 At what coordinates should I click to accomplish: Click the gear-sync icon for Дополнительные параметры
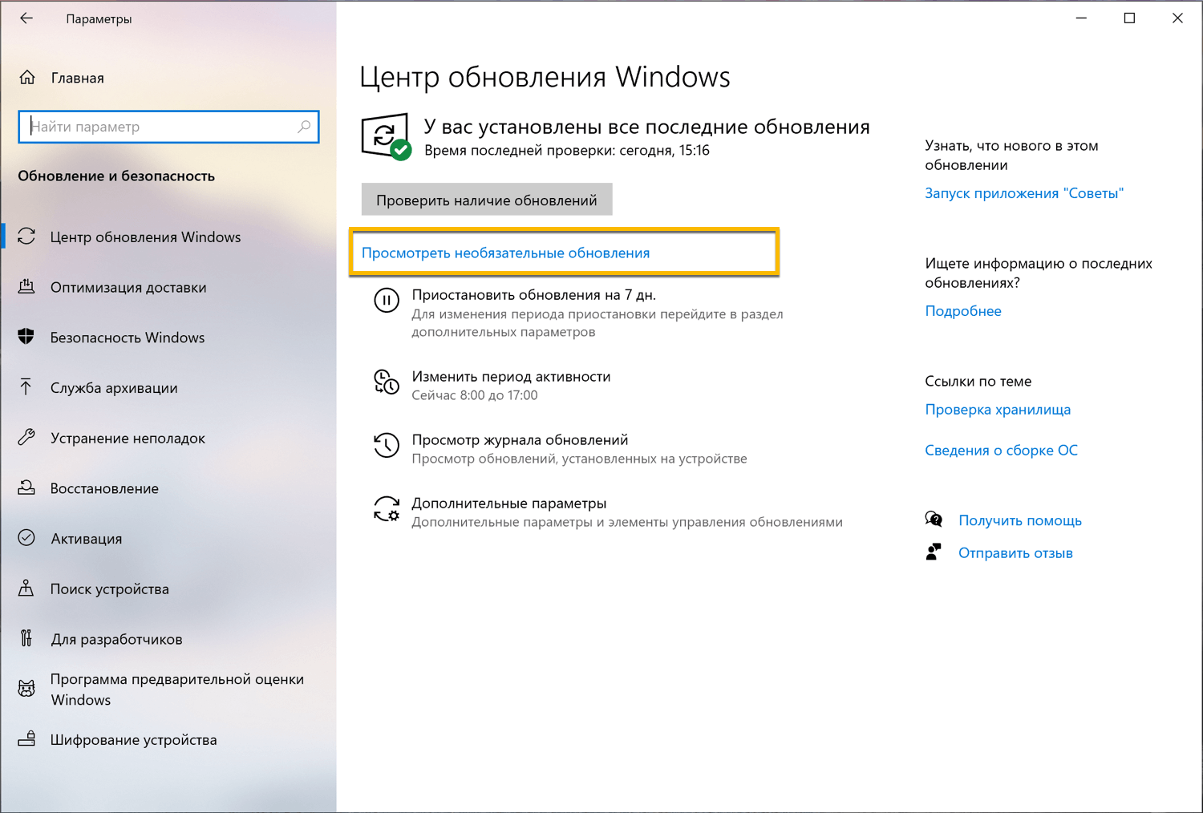point(387,508)
